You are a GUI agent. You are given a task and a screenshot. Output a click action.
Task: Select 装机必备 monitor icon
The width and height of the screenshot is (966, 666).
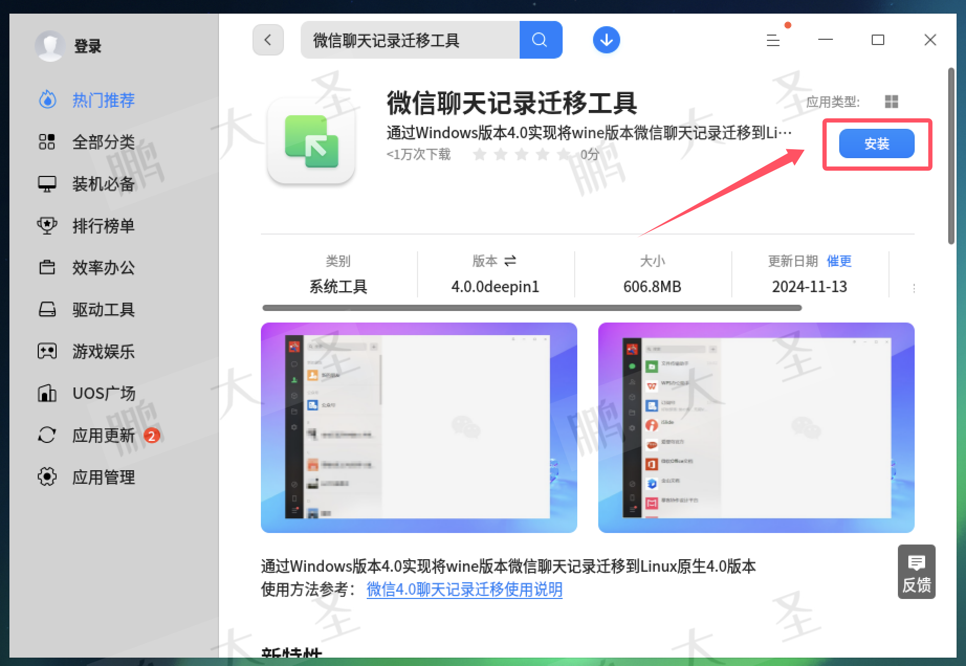click(x=47, y=184)
